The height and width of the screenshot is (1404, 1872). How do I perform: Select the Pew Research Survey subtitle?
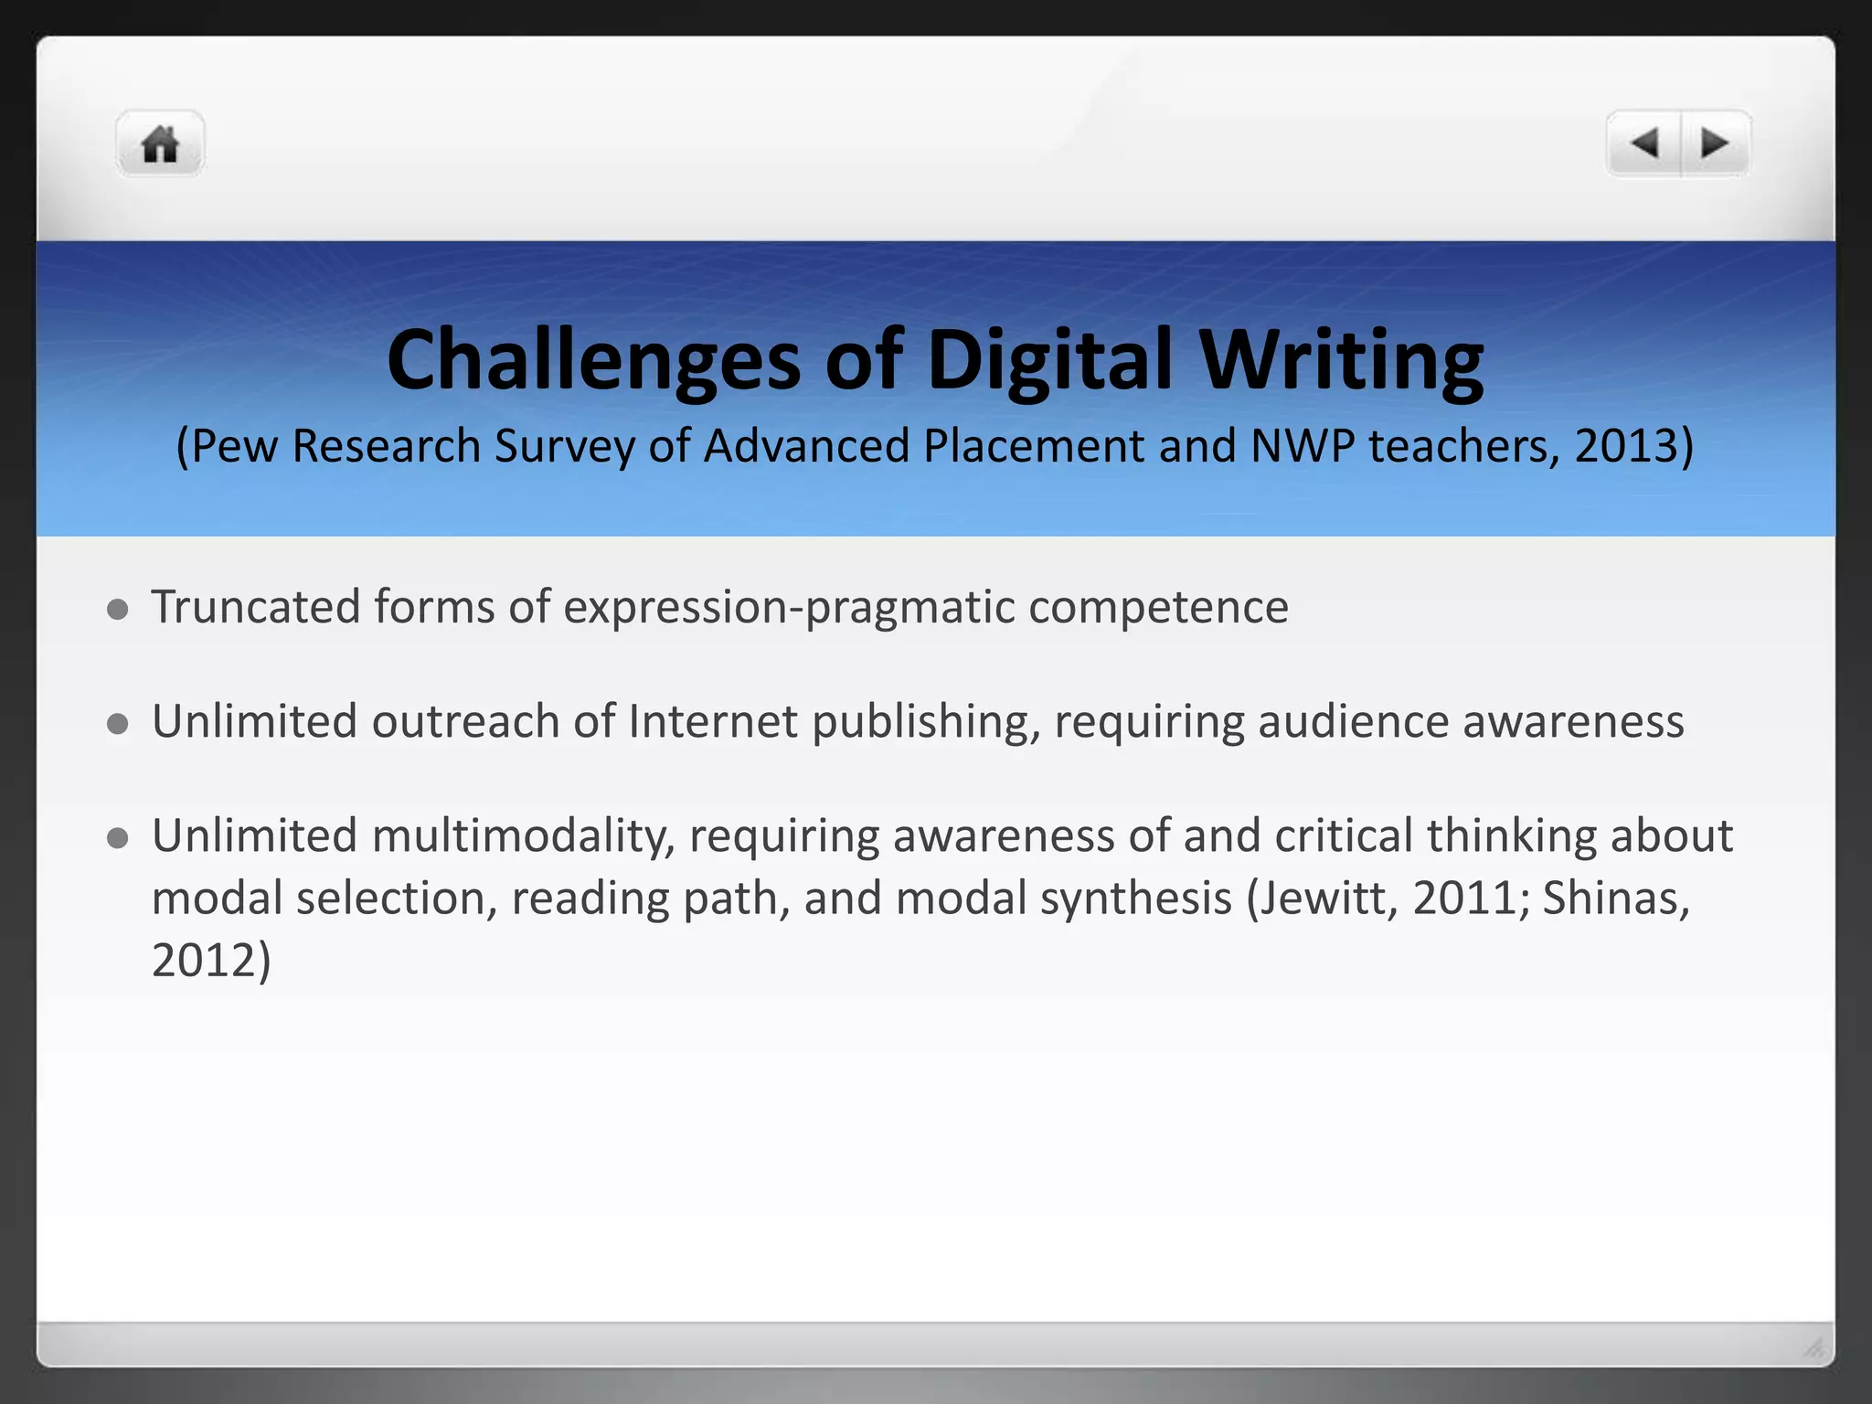[x=935, y=446]
